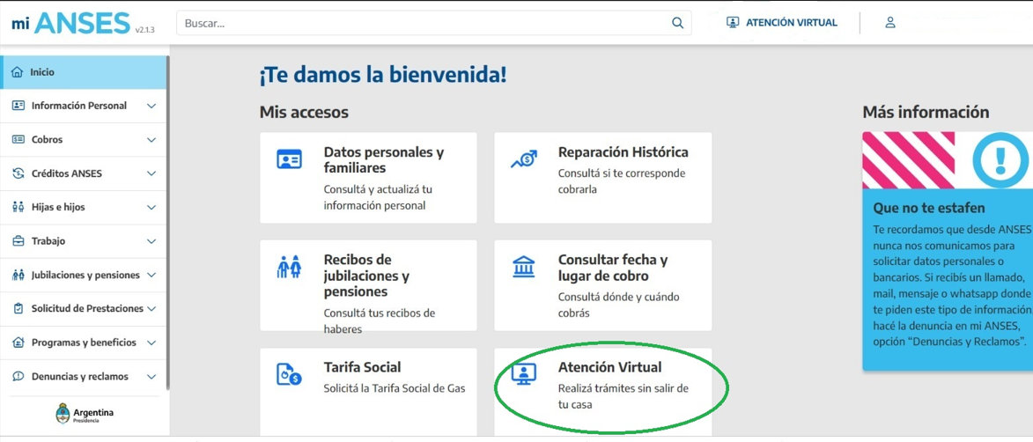Viewport: 1033px width, 442px height.
Task: Expand the Denuncias y reclamos chevron
Action: click(151, 377)
